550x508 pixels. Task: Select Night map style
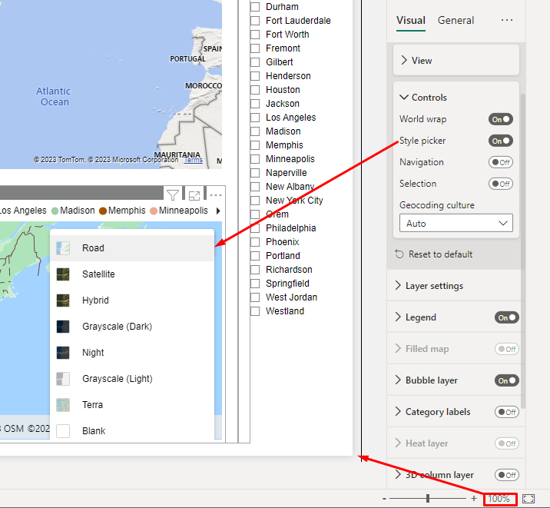pyautogui.click(x=132, y=353)
